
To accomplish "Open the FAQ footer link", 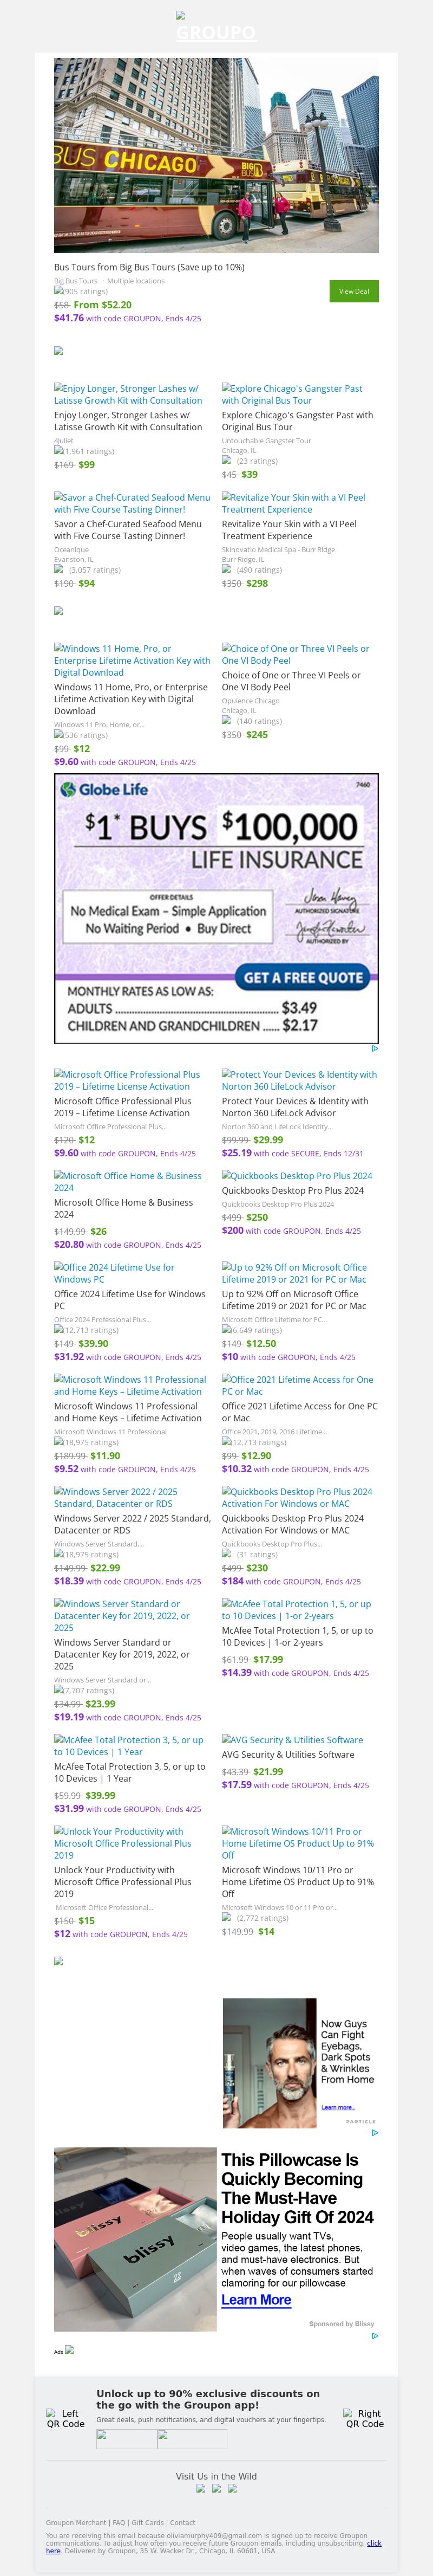I will (119, 2522).
